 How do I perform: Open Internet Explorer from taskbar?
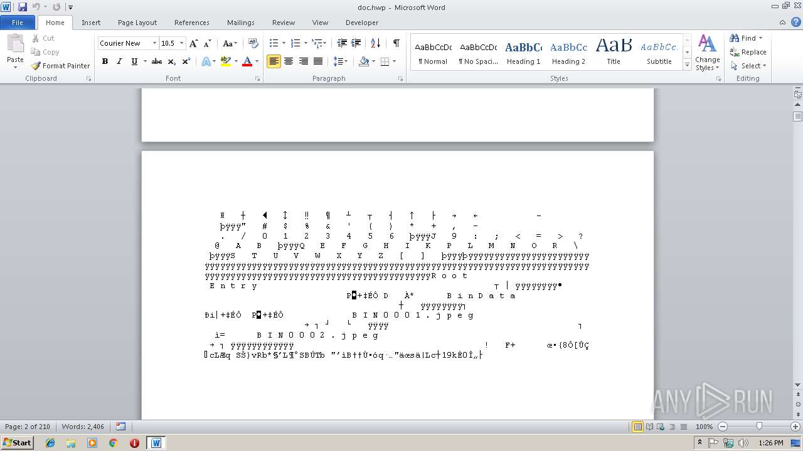click(50, 443)
